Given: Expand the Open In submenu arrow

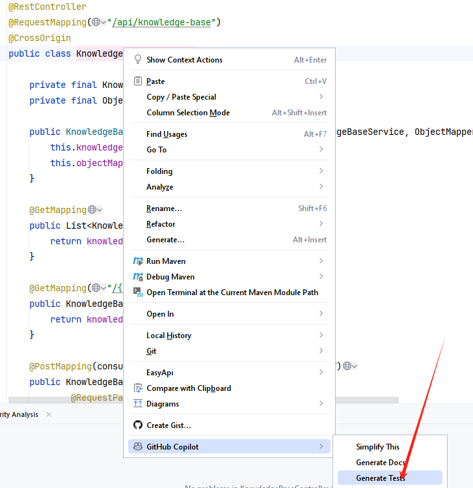Looking at the screenshot, I should (321, 313).
